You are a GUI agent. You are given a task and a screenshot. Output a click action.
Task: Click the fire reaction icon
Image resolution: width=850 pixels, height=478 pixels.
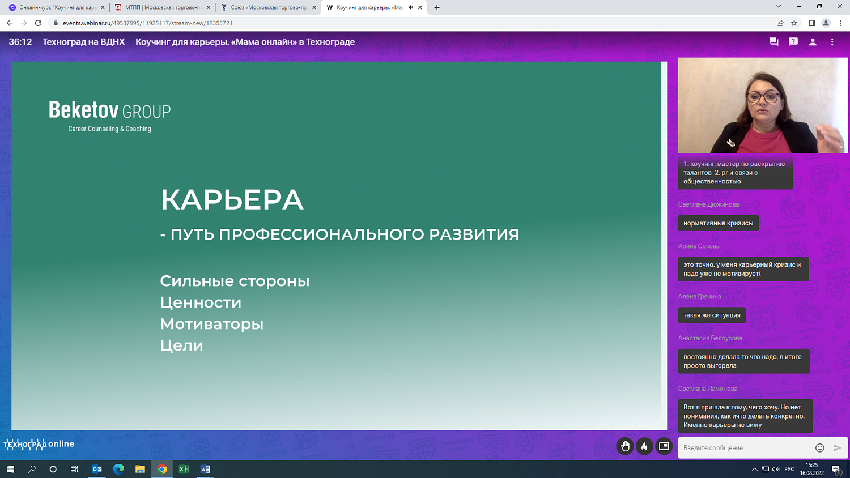click(644, 447)
